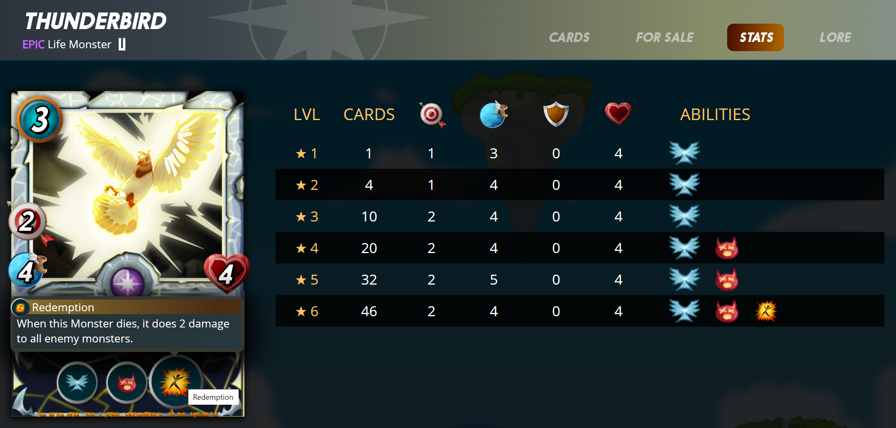Click the armor shield icon column header
Viewport: 896px width, 428px height.
[x=556, y=114]
